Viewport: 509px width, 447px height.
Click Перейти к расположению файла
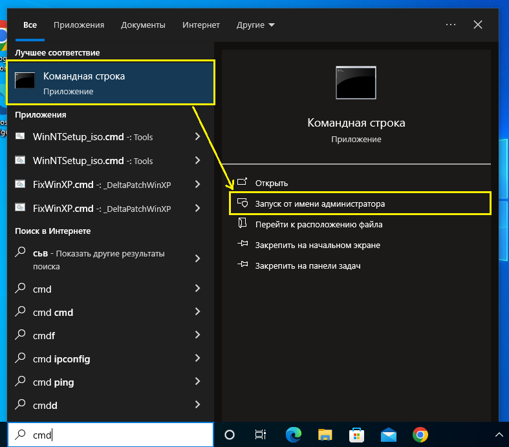[319, 224]
